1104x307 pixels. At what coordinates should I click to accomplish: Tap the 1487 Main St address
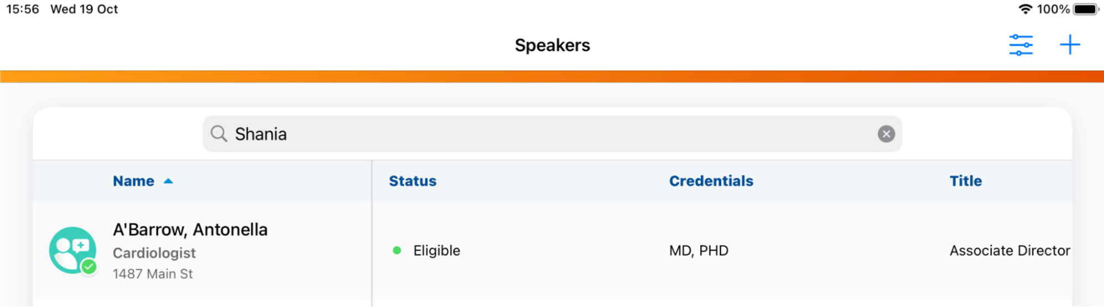point(152,274)
